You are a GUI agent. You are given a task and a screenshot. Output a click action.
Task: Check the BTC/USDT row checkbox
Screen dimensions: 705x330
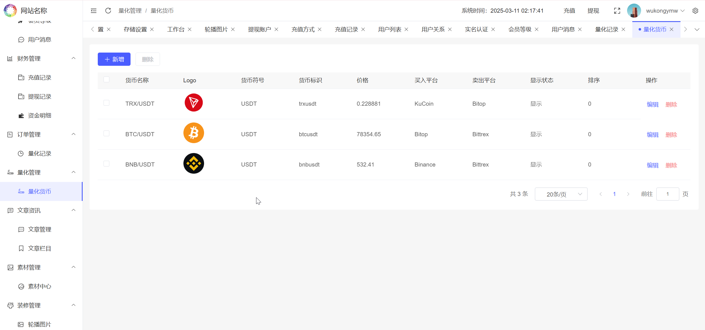pos(107,133)
